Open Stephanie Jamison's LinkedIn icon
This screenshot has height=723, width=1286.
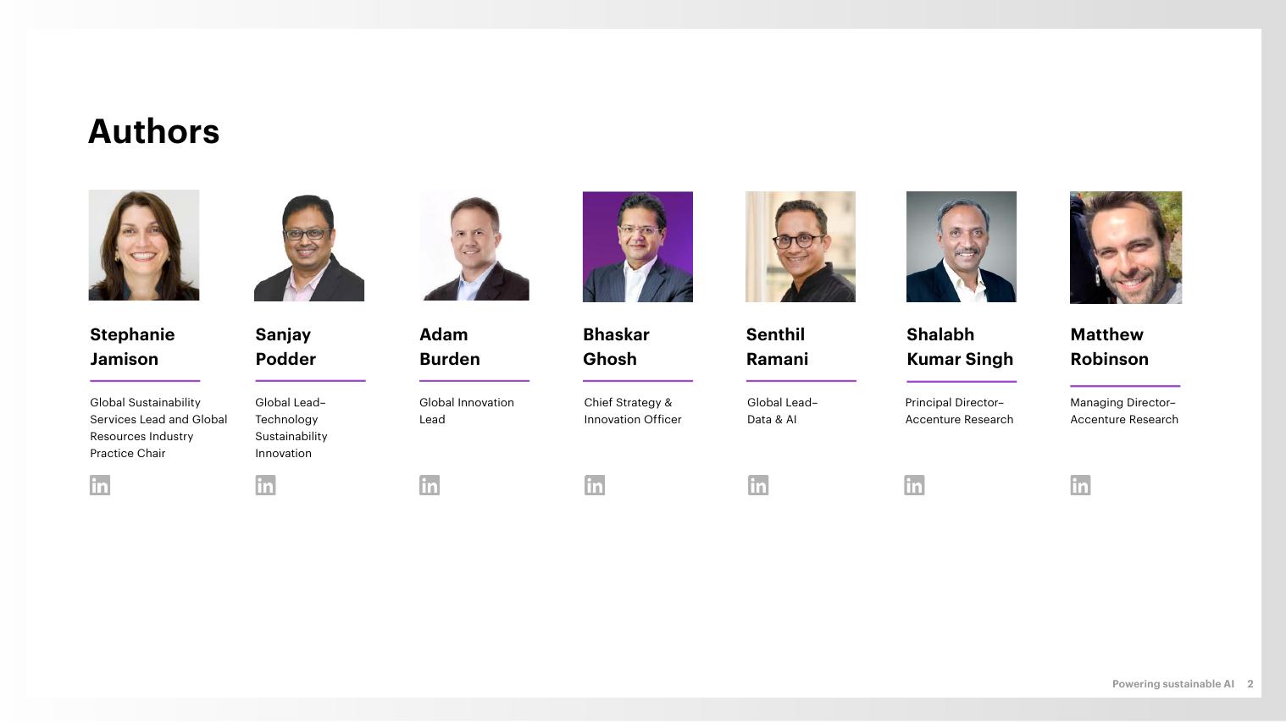pos(100,485)
